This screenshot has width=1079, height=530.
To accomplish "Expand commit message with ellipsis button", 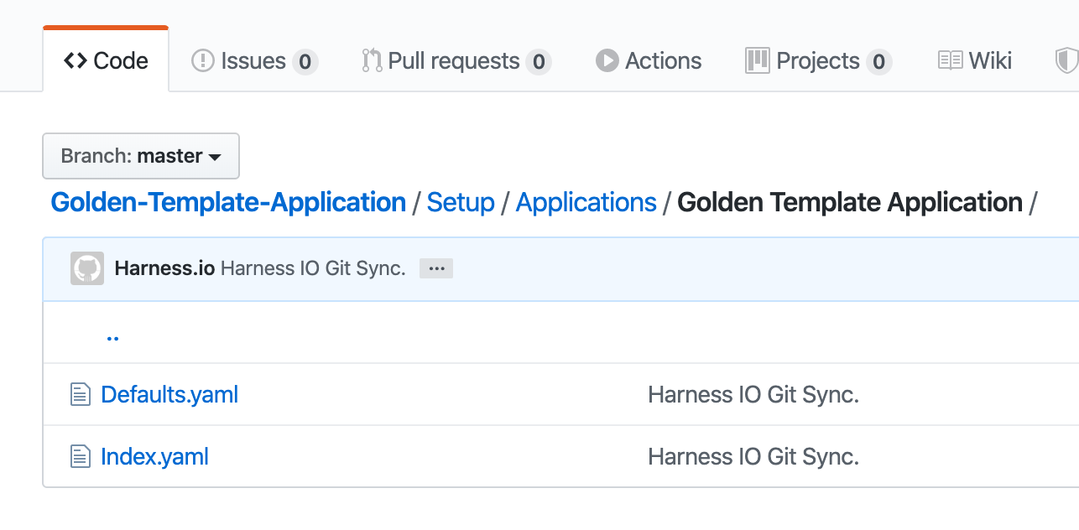I will (x=436, y=268).
